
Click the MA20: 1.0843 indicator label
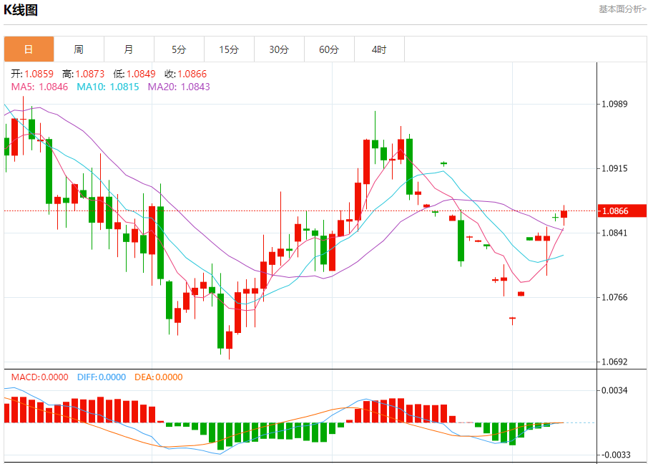[179, 87]
